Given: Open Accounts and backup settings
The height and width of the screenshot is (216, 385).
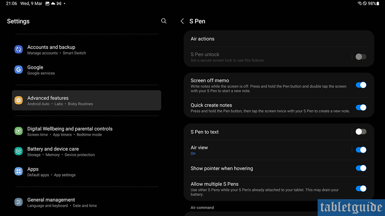Looking at the screenshot, I should point(87,49).
